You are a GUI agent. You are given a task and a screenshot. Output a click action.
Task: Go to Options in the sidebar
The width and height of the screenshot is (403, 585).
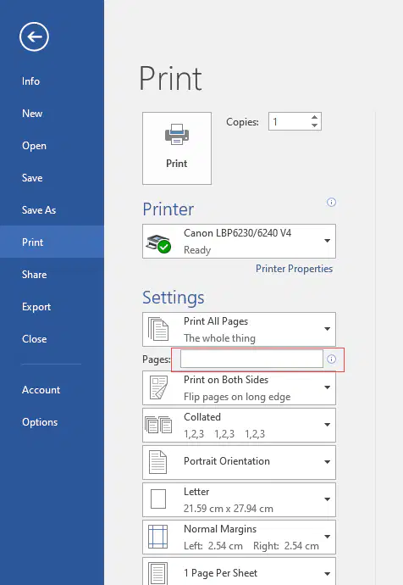click(x=40, y=422)
